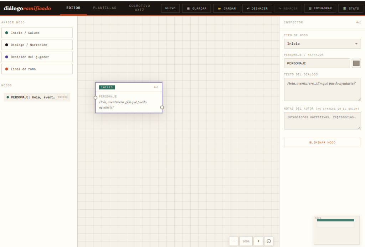Screen dimensions: 365x247
Task: Zoom out with the minus button
Action: click(233, 241)
